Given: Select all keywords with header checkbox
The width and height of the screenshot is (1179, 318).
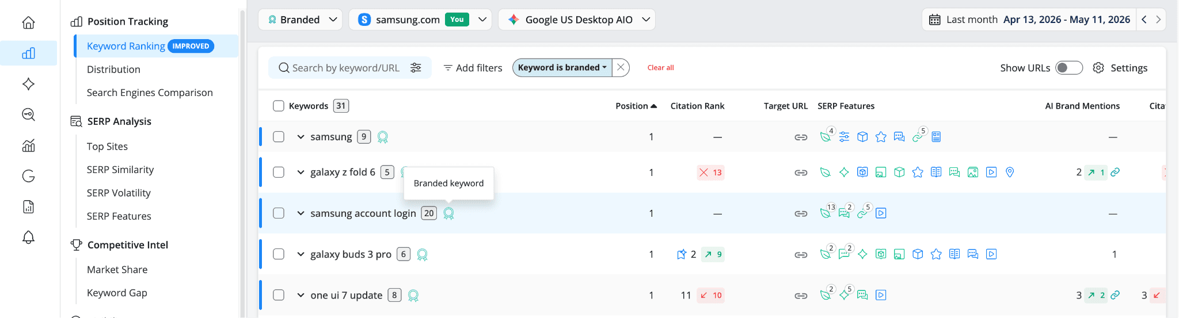Looking at the screenshot, I should pos(279,106).
